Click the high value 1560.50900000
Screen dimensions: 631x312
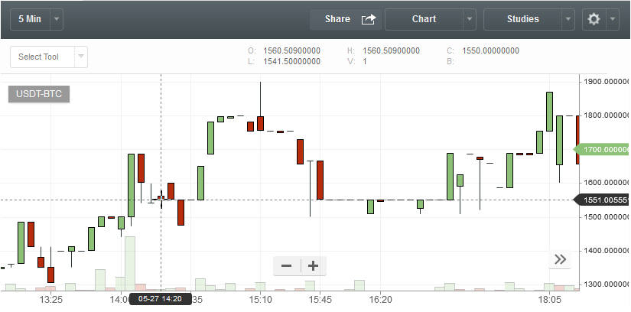(x=391, y=50)
